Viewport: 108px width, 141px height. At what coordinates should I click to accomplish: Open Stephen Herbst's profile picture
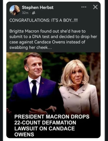(x=15, y=10)
